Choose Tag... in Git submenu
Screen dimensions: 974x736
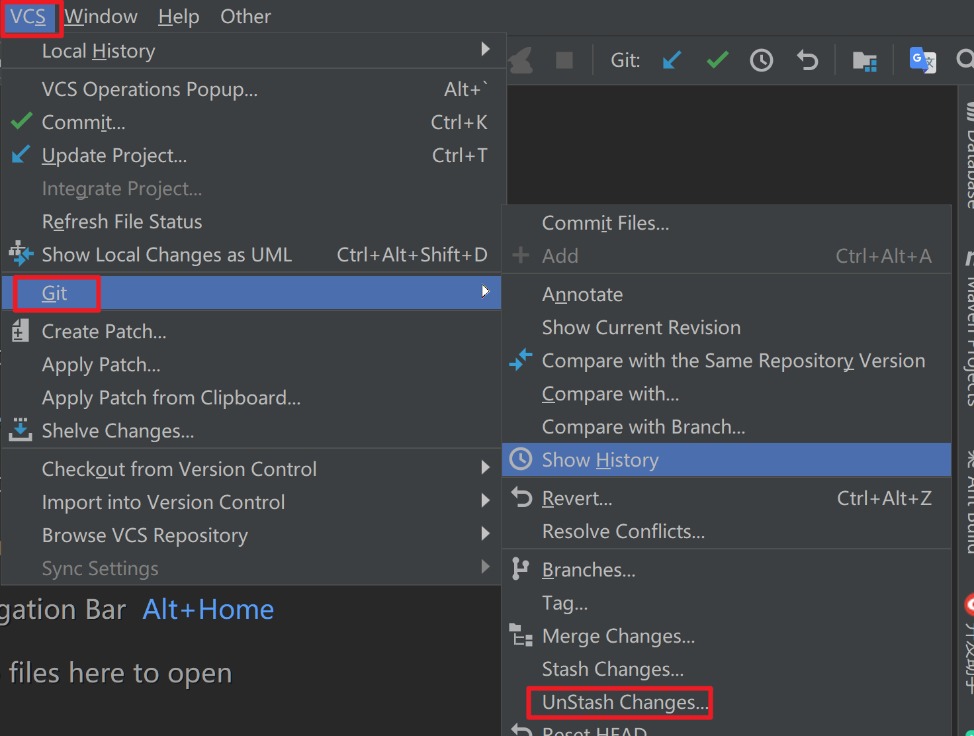(727, 603)
